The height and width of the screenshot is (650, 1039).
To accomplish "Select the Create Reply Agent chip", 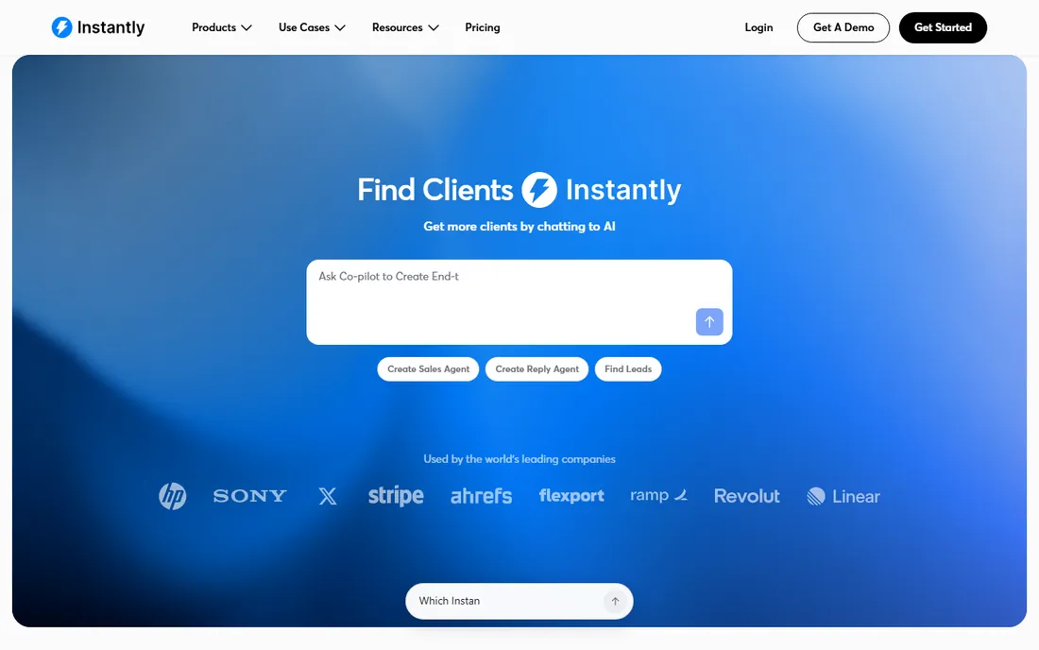I will tap(537, 369).
